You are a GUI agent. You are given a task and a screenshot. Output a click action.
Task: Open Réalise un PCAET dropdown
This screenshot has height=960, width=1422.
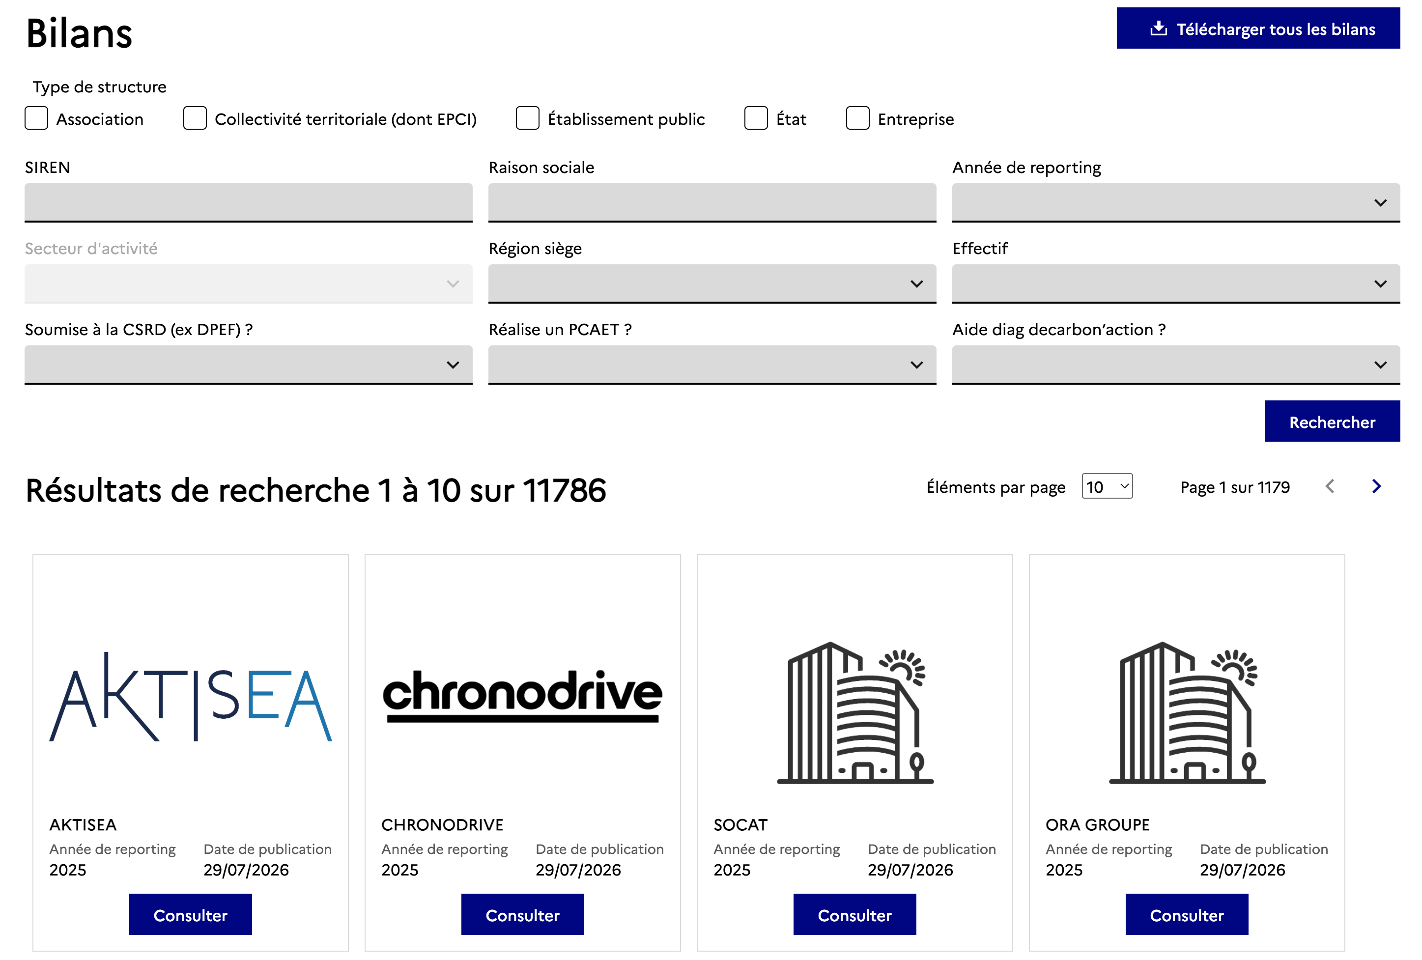[x=712, y=365]
